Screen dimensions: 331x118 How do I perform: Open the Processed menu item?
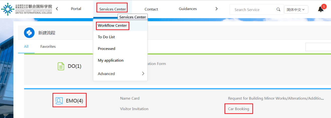click(x=106, y=49)
